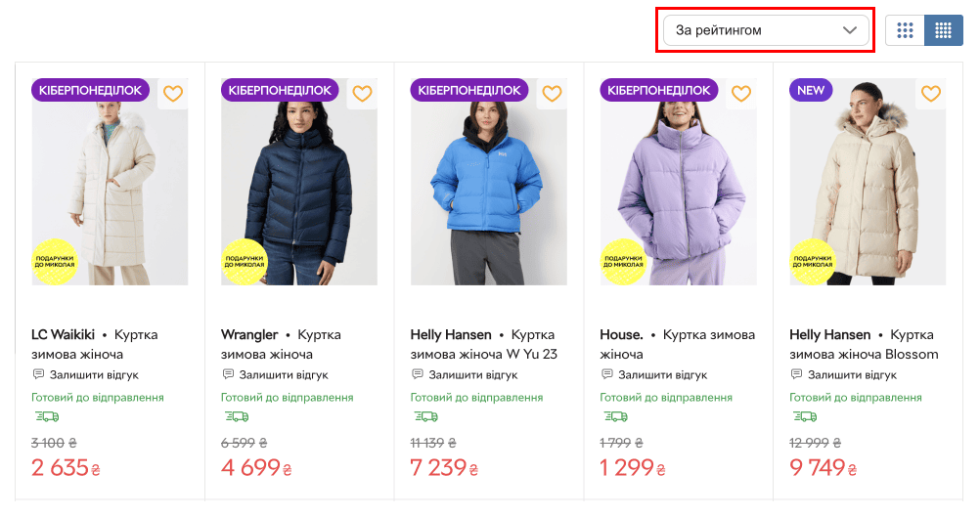Screen dimensions: 980x516
Task: Toggle wishlist heart on House. jacket
Action: pos(741,94)
